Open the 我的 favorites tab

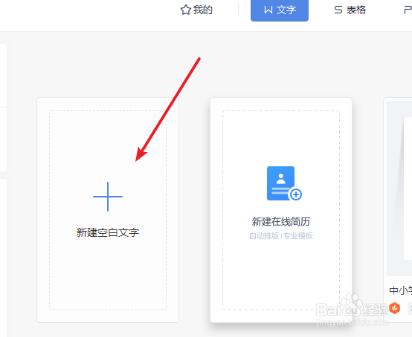[196, 10]
